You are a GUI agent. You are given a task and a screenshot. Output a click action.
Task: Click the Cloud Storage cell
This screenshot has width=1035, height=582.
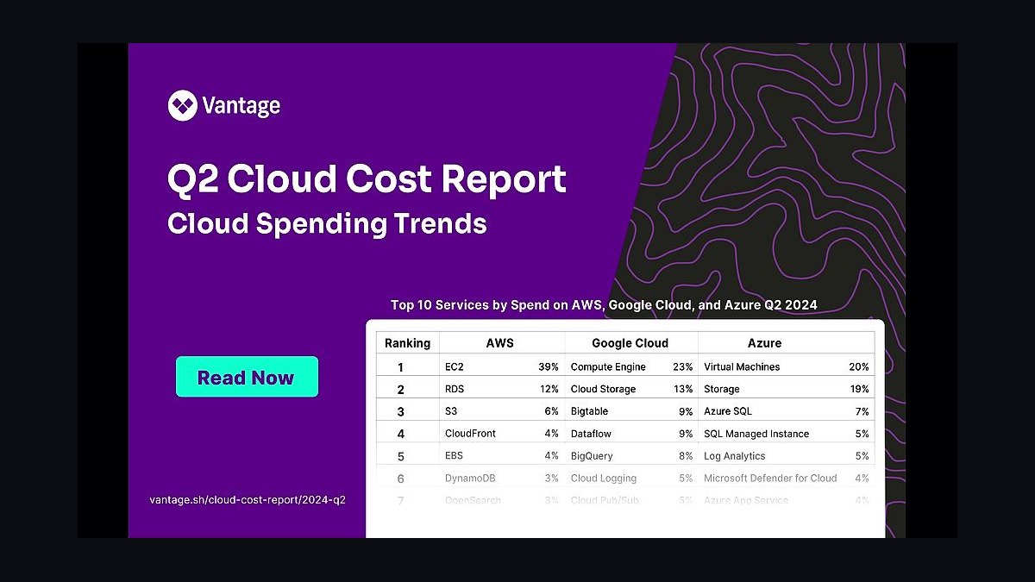tap(603, 389)
